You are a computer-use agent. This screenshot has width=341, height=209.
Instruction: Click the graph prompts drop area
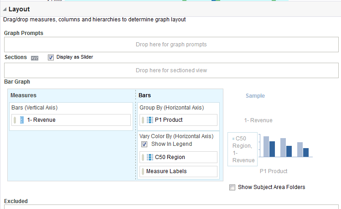click(x=171, y=45)
